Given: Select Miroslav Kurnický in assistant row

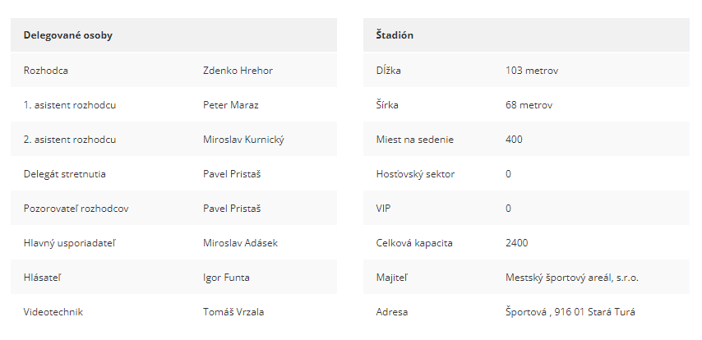Looking at the screenshot, I should point(243,140).
